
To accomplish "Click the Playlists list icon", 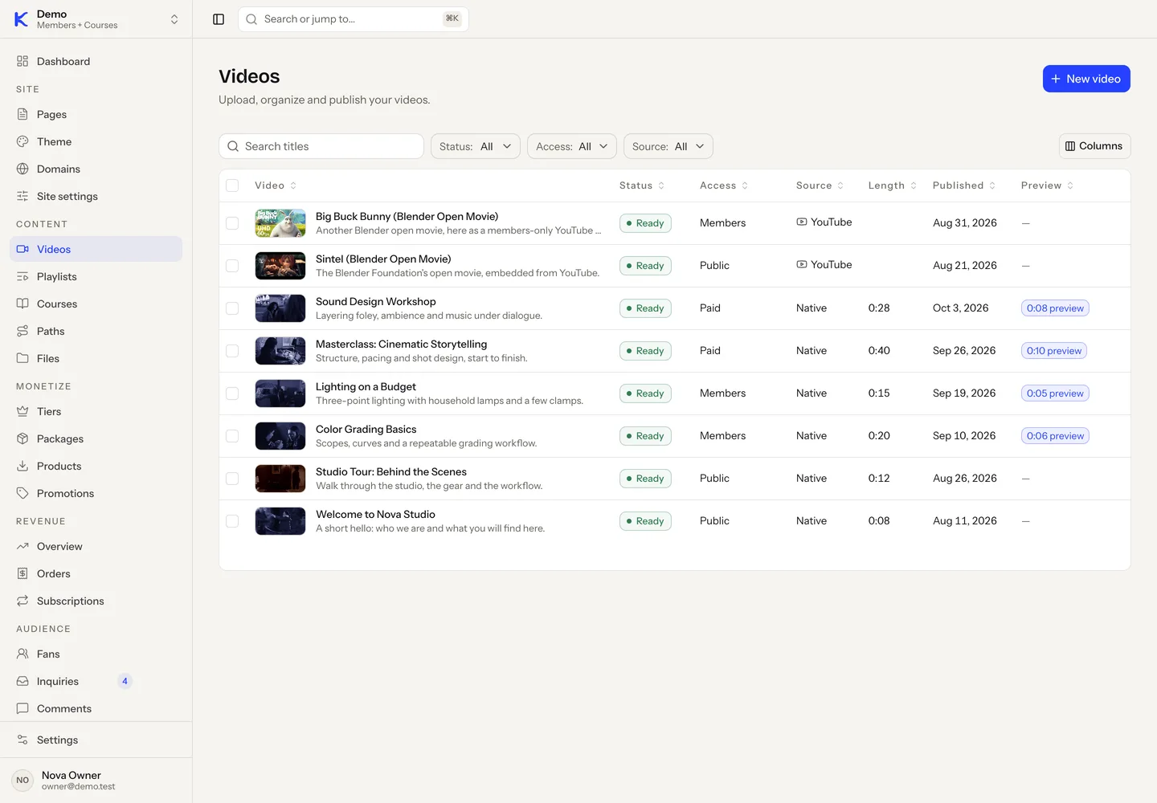I will tap(22, 276).
